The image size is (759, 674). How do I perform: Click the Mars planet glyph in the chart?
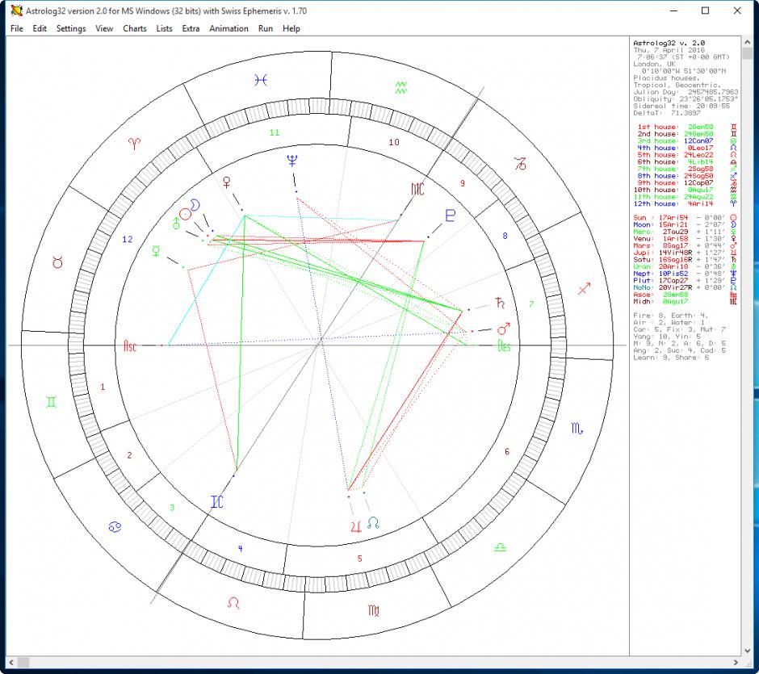(x=504, y=329)
